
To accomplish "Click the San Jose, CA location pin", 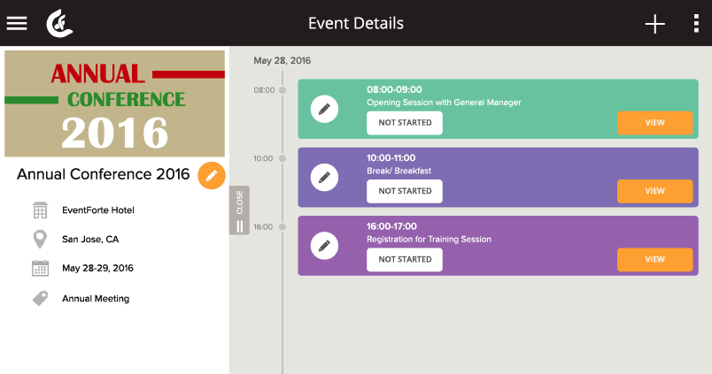I will point(40,240).
